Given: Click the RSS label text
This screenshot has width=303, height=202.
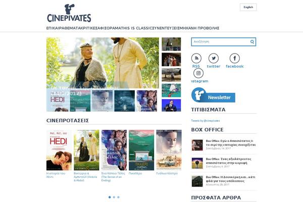Looking at the screenshot, I should point(196,66).
